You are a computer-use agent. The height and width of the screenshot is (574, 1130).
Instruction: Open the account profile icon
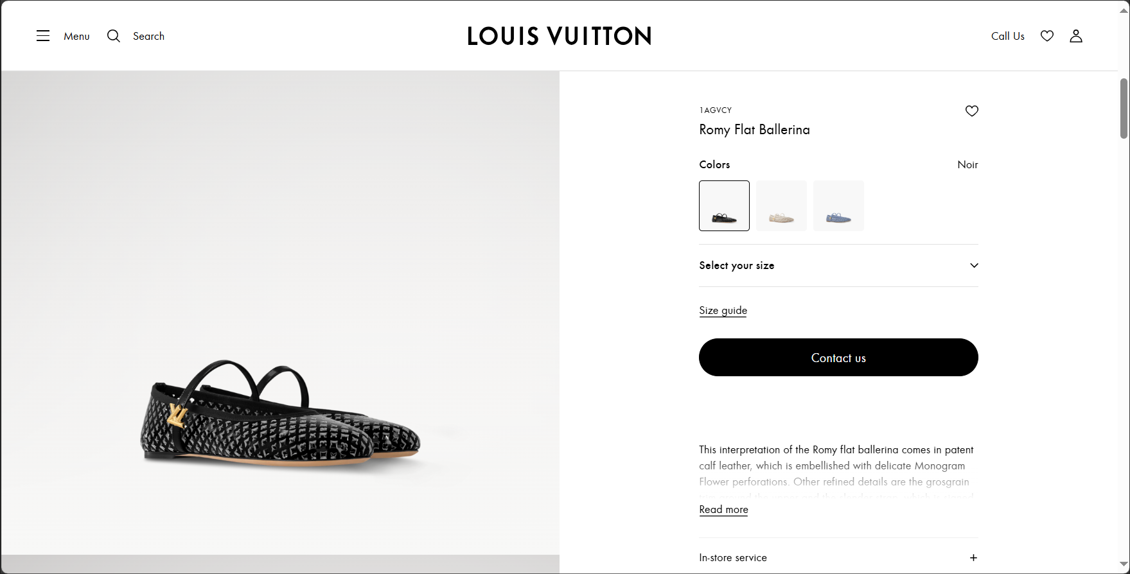point(1076,36)
